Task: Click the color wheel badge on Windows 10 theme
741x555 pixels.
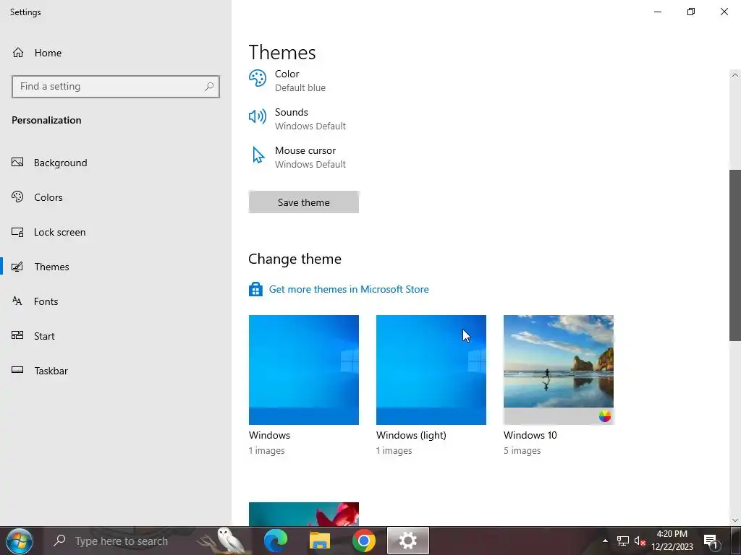Action: click(x=605, y=416)
